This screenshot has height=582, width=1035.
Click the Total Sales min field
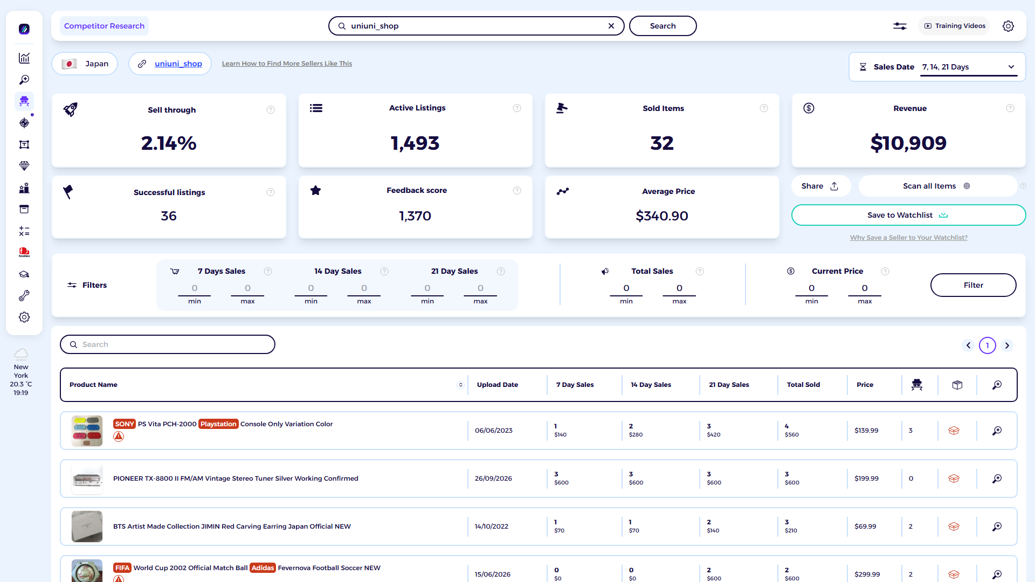(x=626, y=289)
